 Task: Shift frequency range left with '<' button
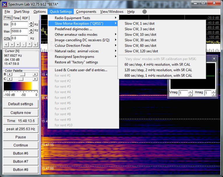[x=6, y=44]
